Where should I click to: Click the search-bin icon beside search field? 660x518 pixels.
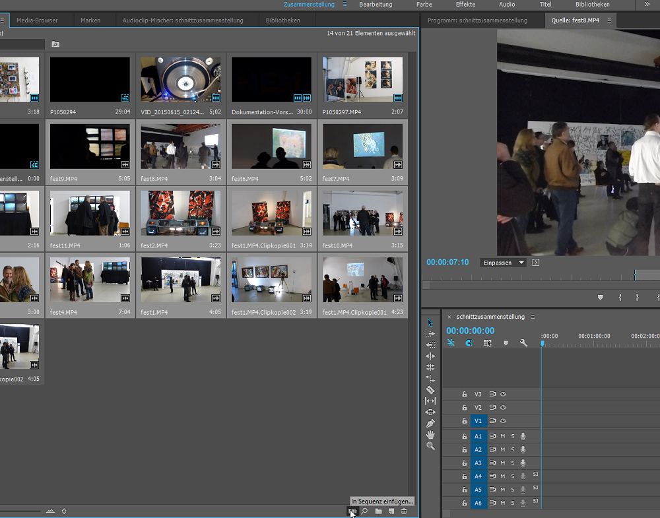coord(55,44)
